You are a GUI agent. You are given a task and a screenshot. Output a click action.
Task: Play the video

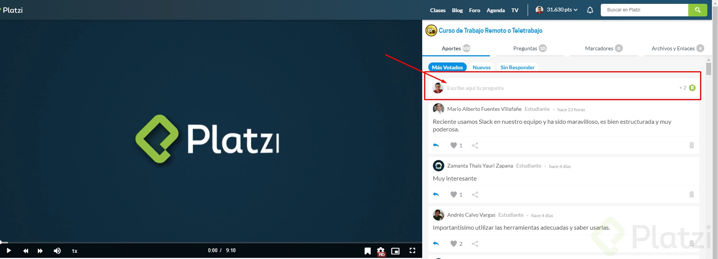pyautogui.click(x=9, y=251)
